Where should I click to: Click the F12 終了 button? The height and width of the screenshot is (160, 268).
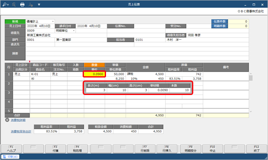(x=257, y=149)
